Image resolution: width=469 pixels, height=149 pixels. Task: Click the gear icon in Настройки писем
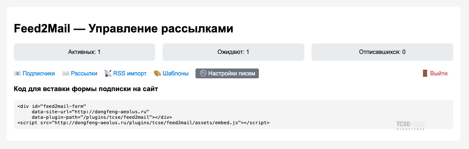pos(203,73)
